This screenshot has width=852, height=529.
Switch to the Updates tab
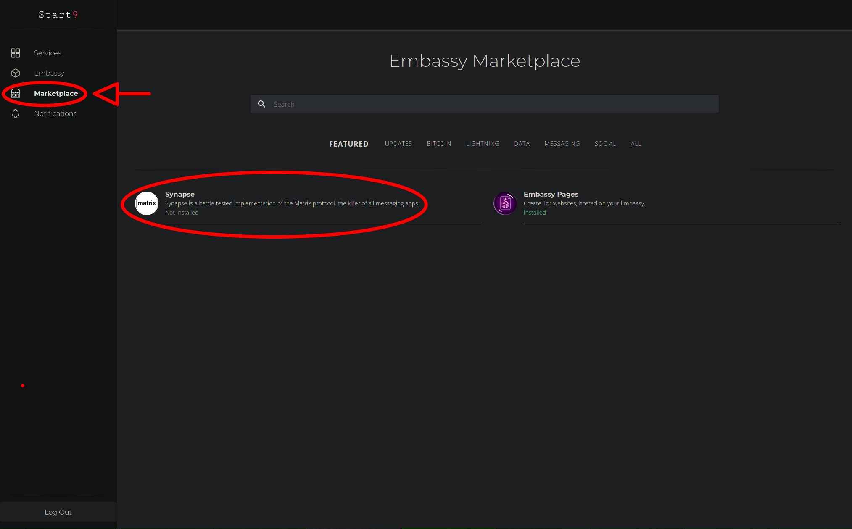coord(398,144)
